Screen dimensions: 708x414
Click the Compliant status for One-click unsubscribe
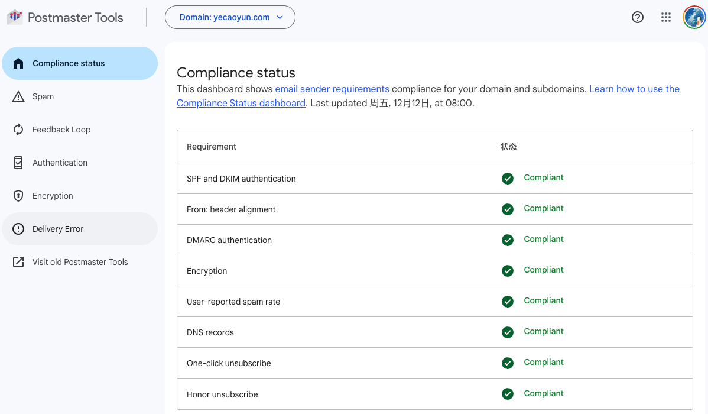point(543,362)
